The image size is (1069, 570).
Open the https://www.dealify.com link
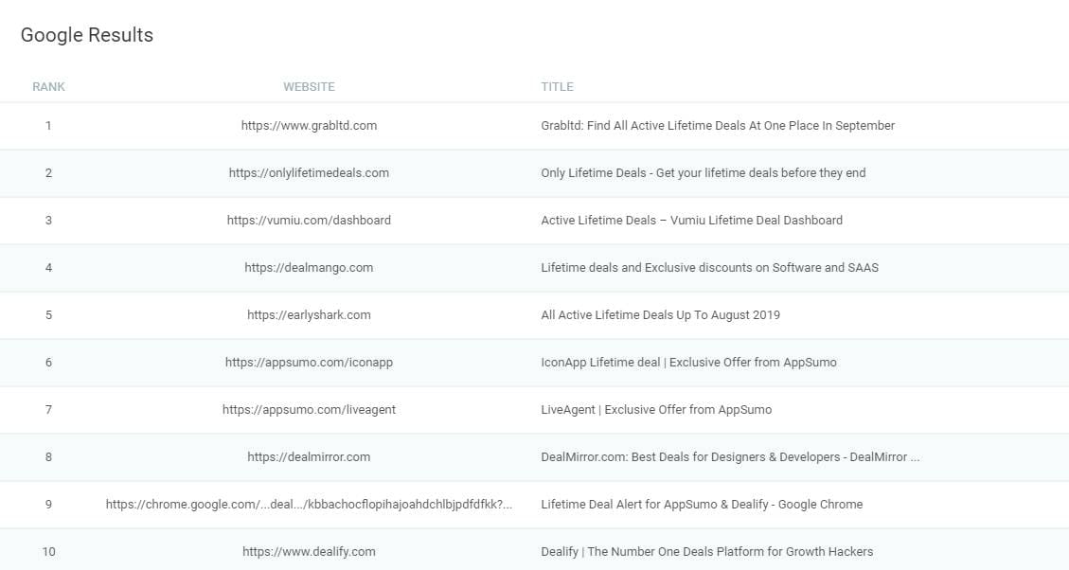click(309, 551)
